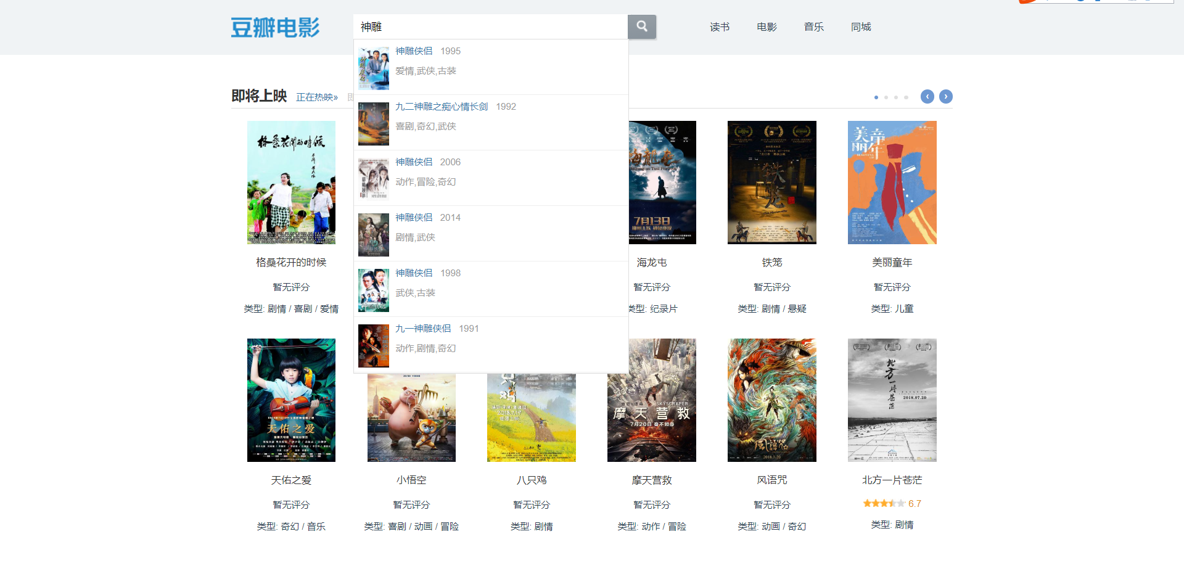
Task: Select suggestion 神雕侠侣 1998
Action: (491, 289)
